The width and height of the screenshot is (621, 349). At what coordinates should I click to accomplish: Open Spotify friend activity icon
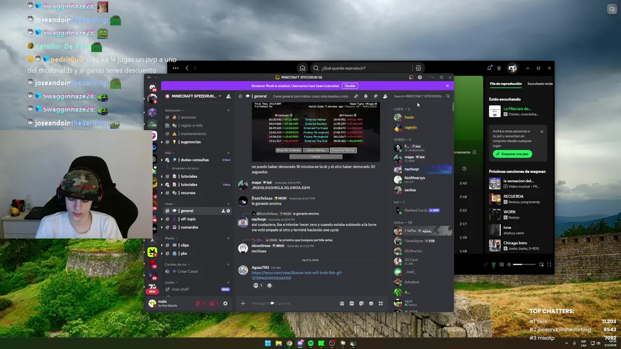(499, 68)
